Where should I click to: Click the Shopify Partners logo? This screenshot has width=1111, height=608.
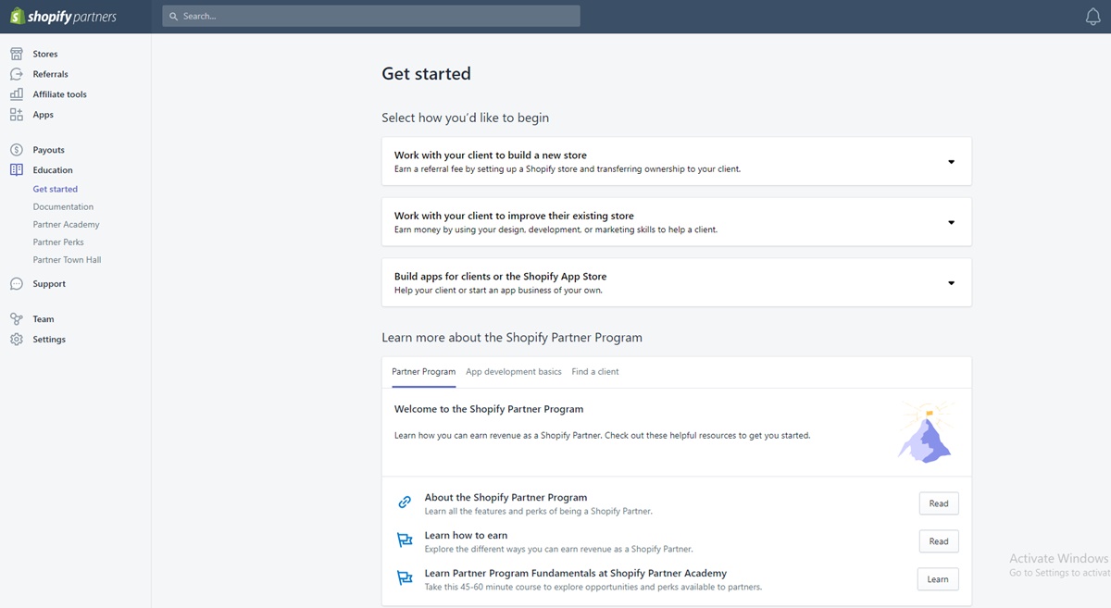[x=63, y=17]
